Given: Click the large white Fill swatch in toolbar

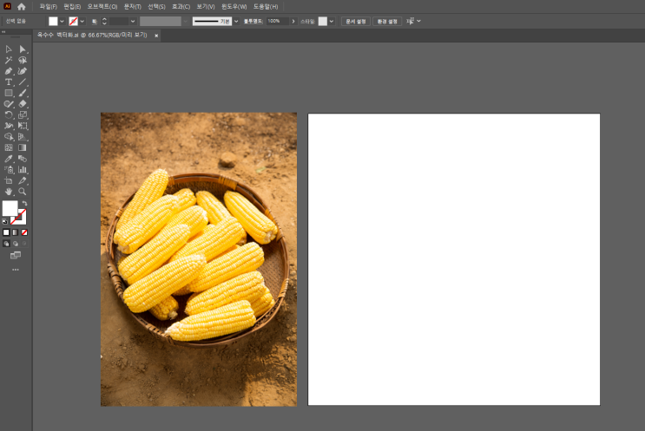Looking at the screenshot, I should point(10,208).
